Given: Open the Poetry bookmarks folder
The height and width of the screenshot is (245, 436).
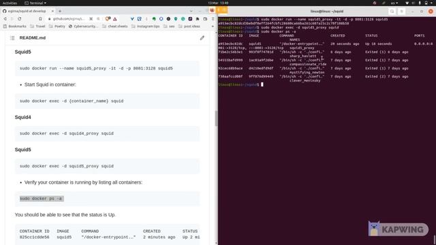Looking at the screenshot, I should [57, 26].
